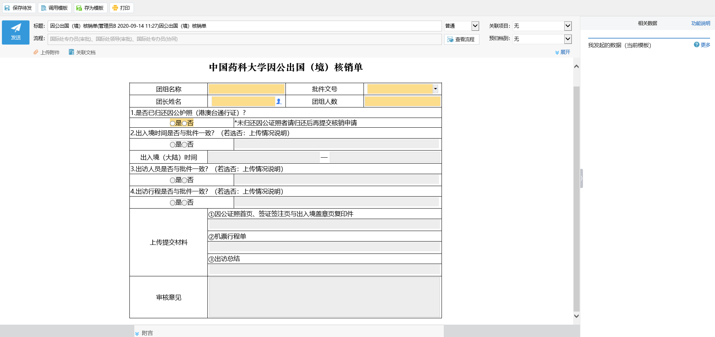Select 是 for visiting personnel consistency
The width and height of the screenshot is (715, 337).
173,180
